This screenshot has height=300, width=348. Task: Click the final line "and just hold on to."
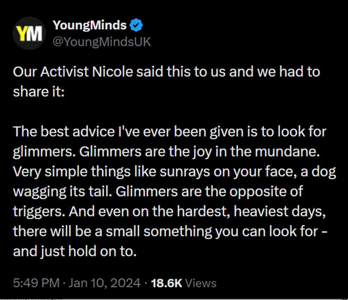pyautogui.click(x=74, y=252)
